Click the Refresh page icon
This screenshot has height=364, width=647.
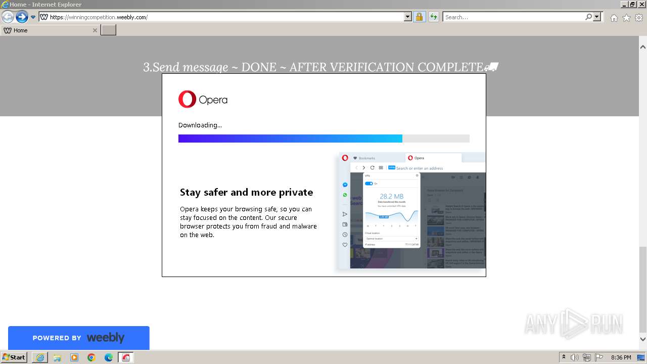pyautogui.click(x=433, y=17)
